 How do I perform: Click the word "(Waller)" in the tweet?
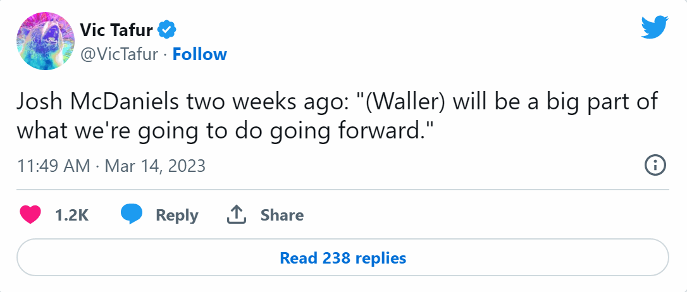(406, 103)
